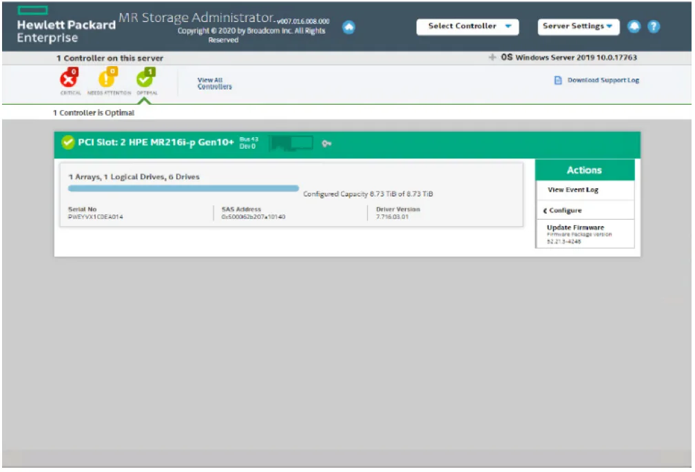Go to the Home icon in header
Screen dimensions: 695x472
(x=349, y=28)
